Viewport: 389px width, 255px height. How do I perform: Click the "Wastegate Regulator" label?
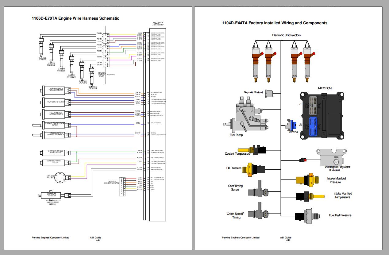(x=337, y=167)
